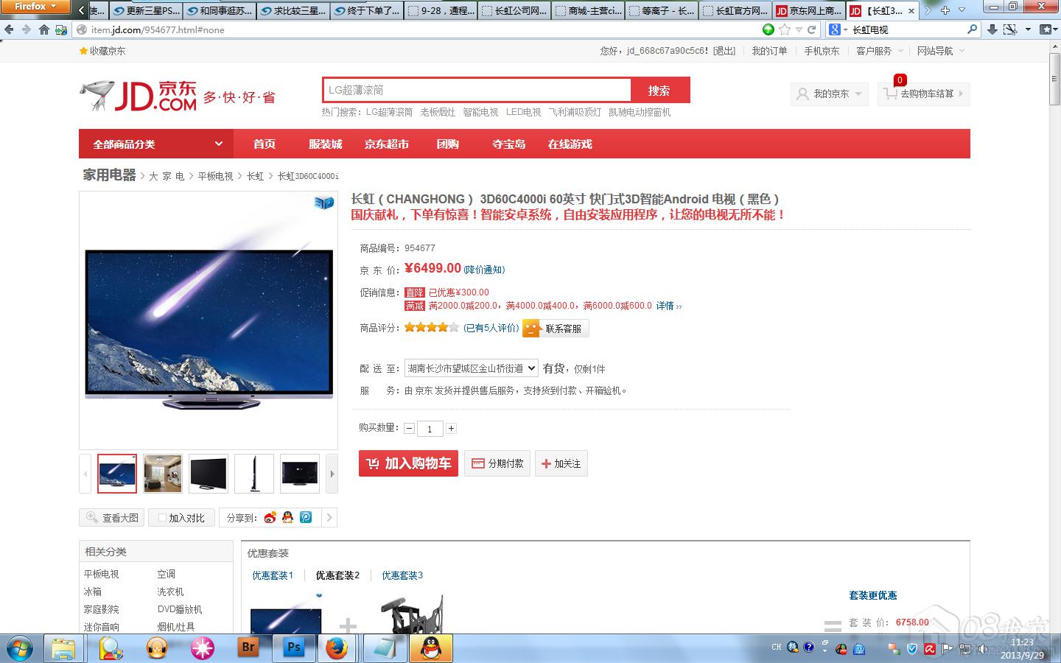Launch Photoshop from the taskbar
This screenshot has height=663, width=1061.
coord(293,648)
